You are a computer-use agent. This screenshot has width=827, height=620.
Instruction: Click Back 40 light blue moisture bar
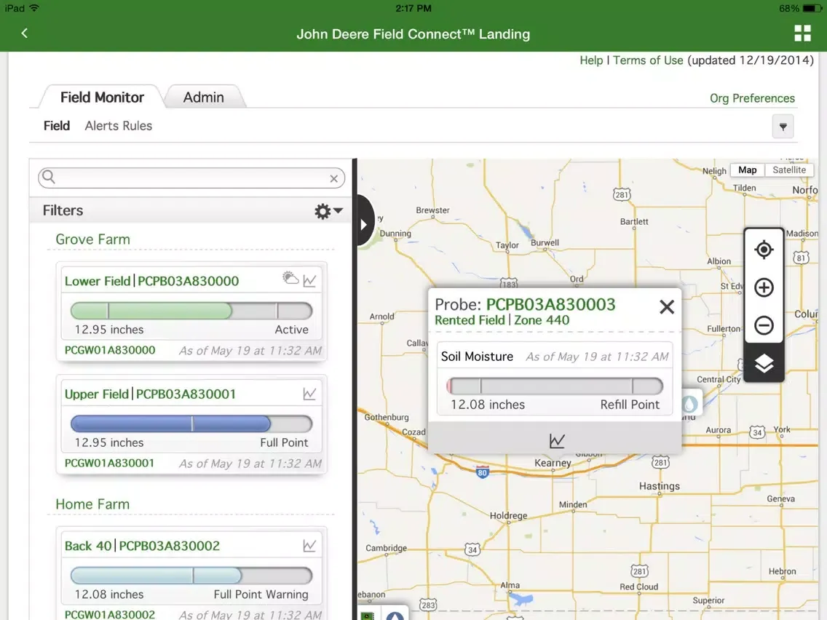pyautogui.click(x=191, y=576)
